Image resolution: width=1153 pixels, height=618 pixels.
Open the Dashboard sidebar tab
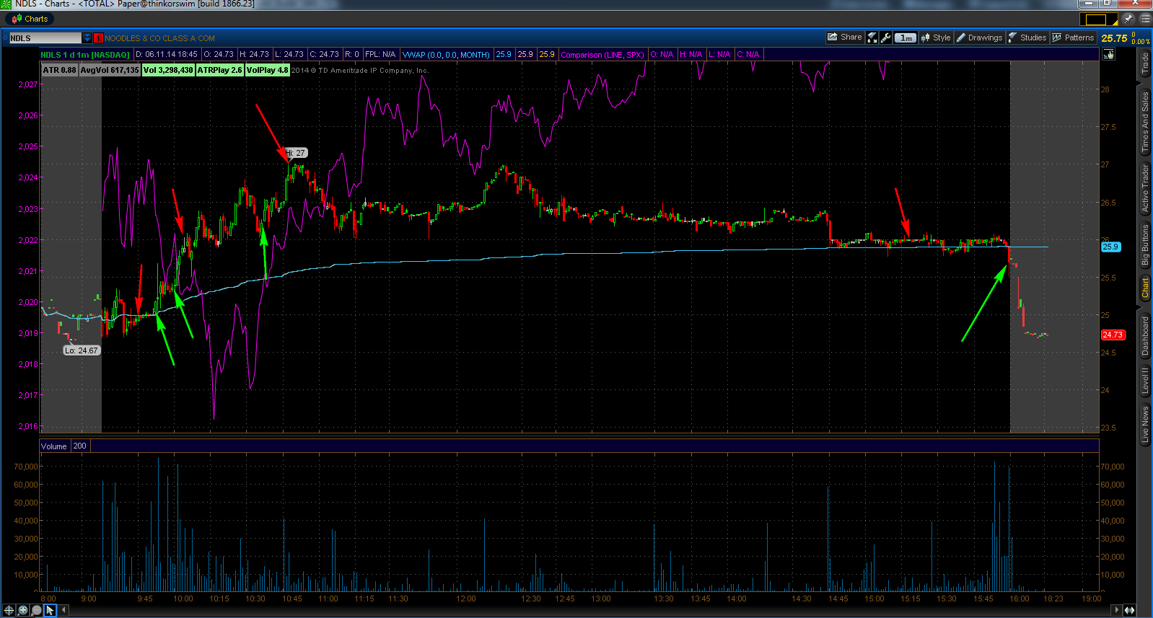tap(1145, 336)
